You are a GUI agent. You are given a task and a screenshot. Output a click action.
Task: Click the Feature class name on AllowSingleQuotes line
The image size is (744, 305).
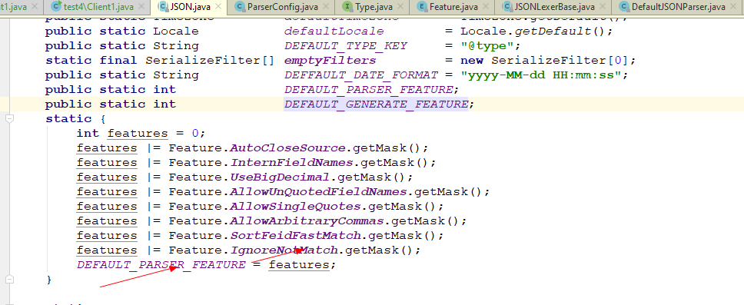(x=195, y=207)
